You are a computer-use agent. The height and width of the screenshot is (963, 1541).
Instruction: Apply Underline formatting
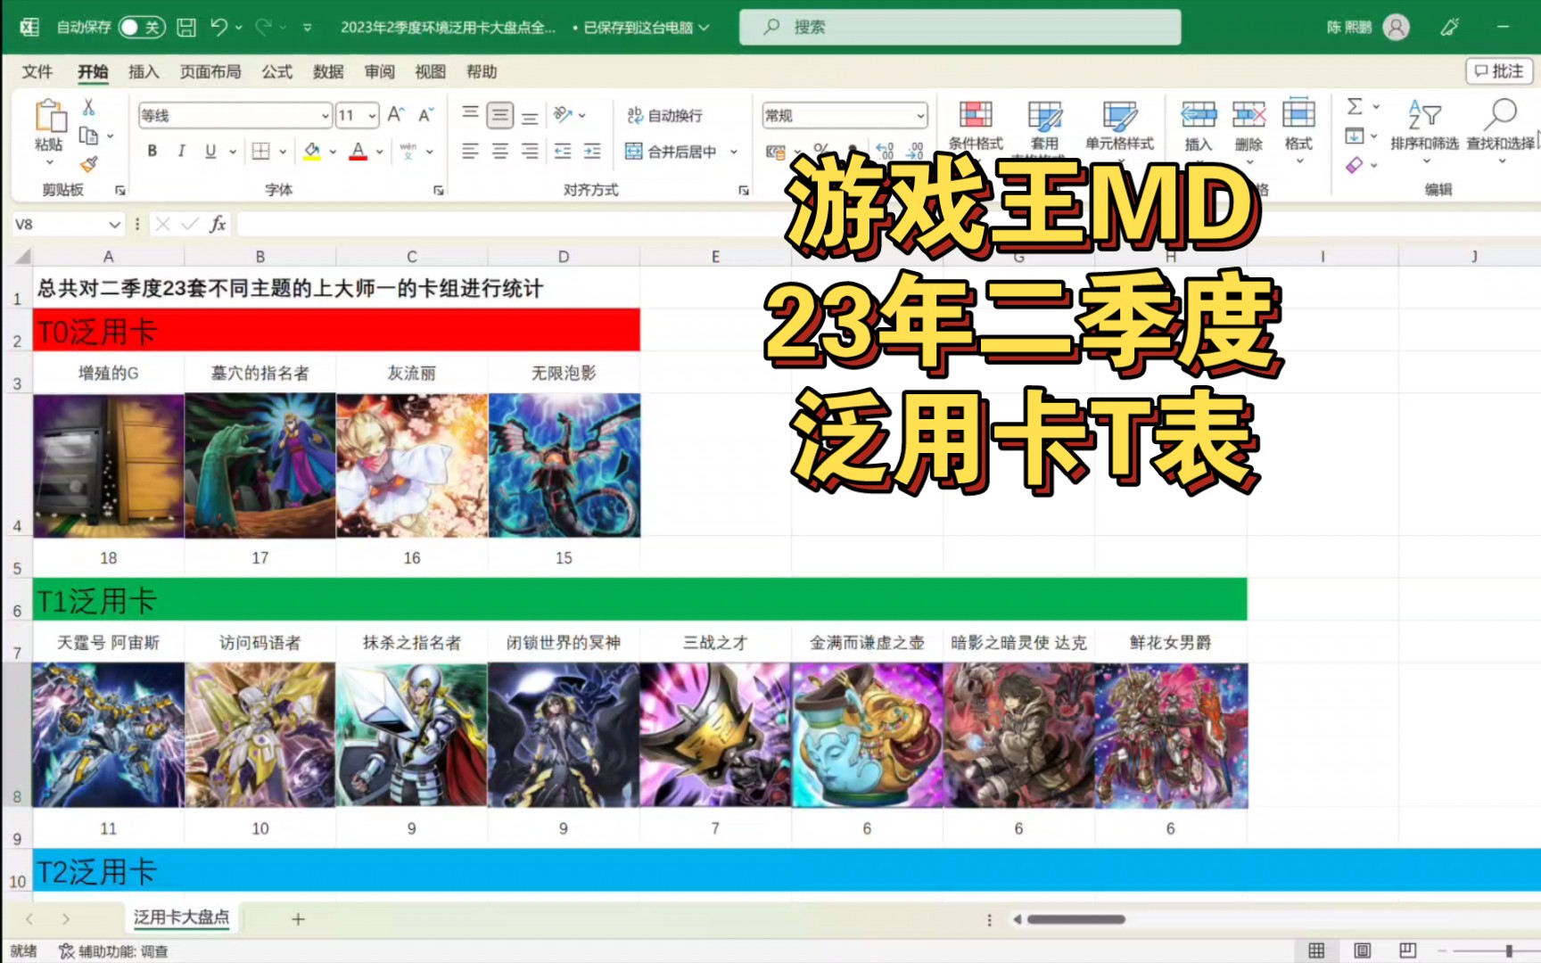(210, 151)
